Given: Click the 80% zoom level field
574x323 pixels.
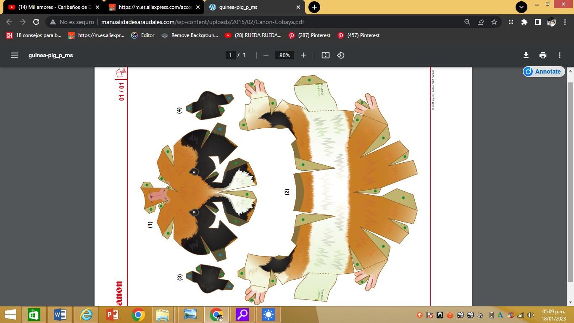Looking at the screenshot, I should coord(284,55).
